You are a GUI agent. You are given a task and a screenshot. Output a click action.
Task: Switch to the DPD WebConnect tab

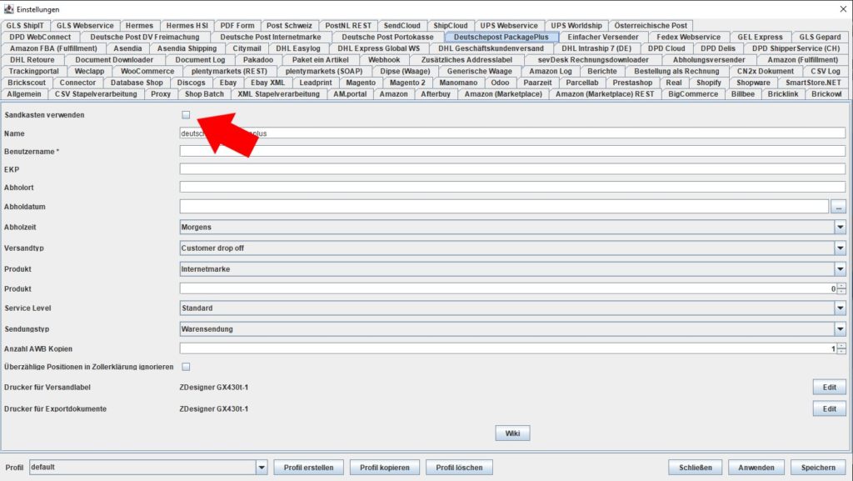pos(40,37)
